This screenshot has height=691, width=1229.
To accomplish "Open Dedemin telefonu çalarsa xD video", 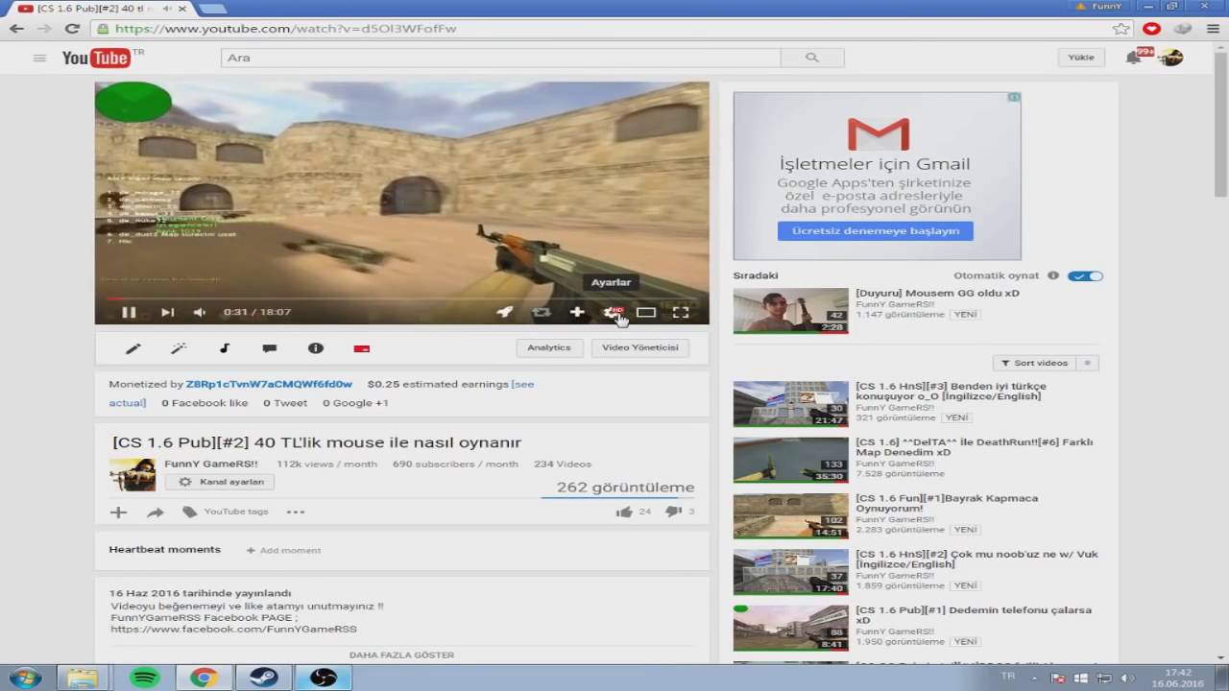I will [974, 614].
